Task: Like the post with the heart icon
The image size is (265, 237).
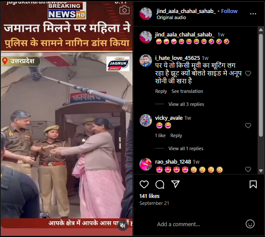Action: click(x=144, y=184)
